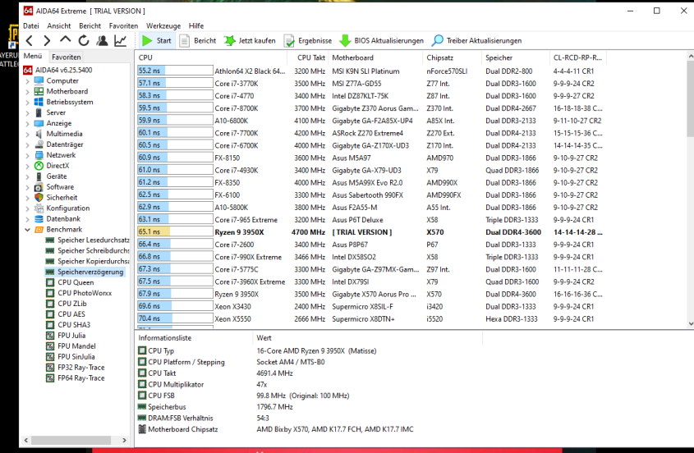Open the Bericht report button

(198, 41)
